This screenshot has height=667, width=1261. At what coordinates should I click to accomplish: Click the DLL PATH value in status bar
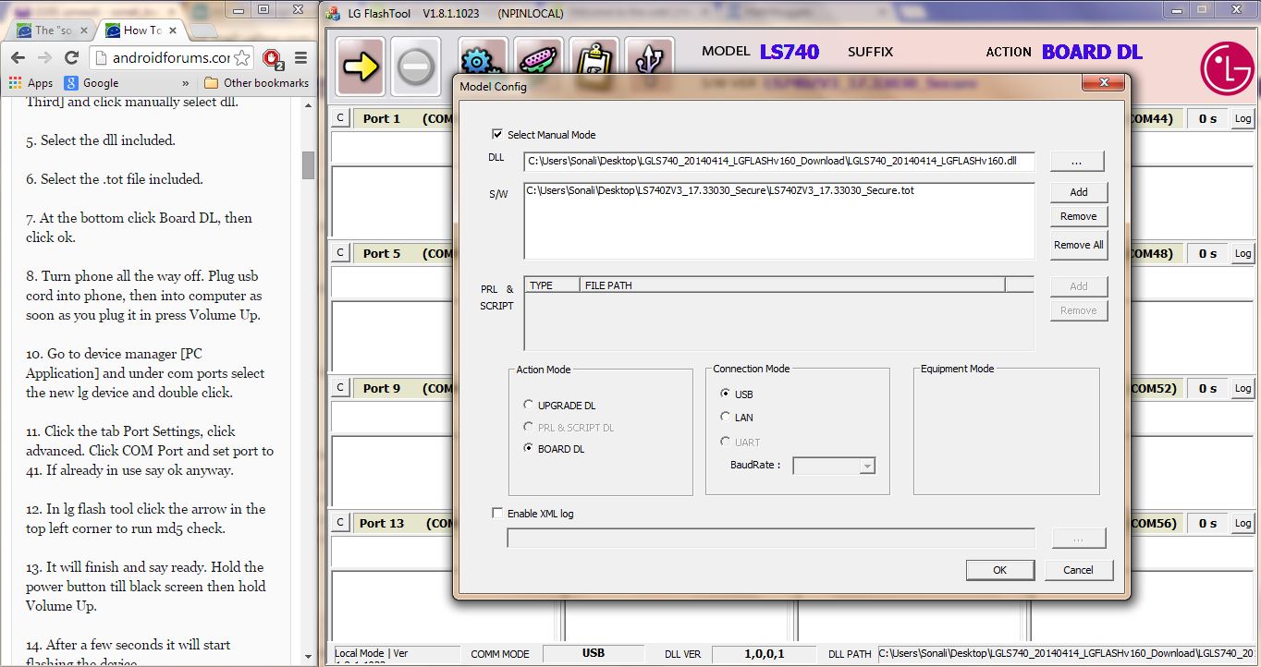coord(1067,653)
